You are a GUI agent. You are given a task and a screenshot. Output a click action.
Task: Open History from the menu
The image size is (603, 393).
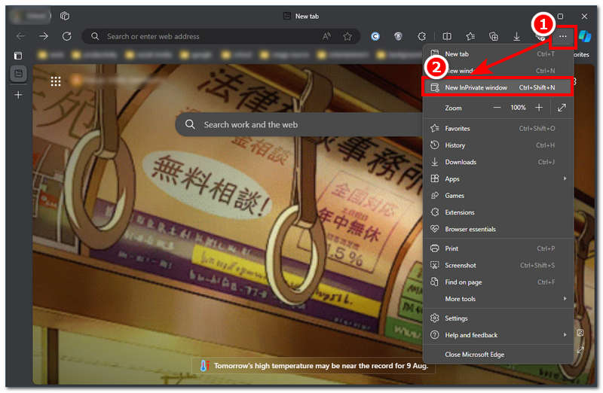pyautogui.click(x=455, y=145)
